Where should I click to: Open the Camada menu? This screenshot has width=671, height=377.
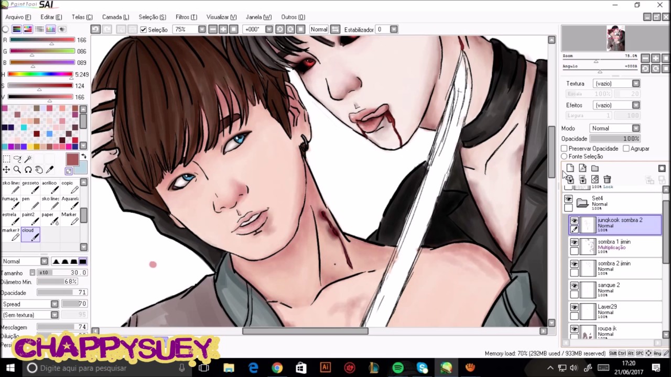pyautogui.click(x=115, y=17)
